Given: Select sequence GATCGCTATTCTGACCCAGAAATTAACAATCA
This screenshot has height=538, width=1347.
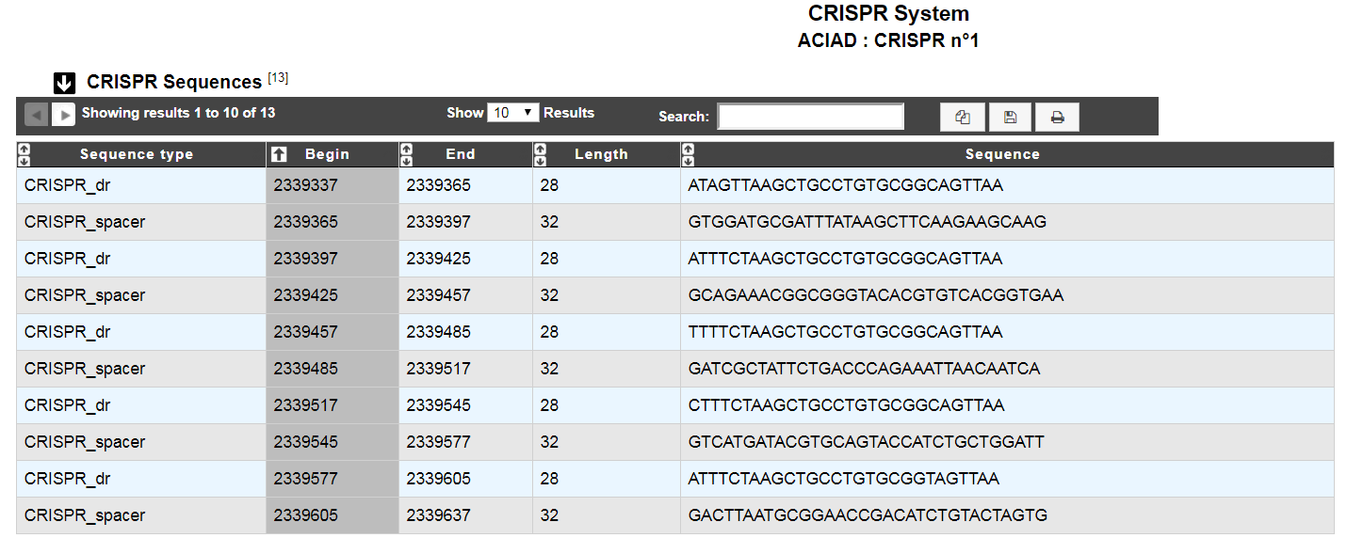Looking at the screenshot, I should pos(864,369).
